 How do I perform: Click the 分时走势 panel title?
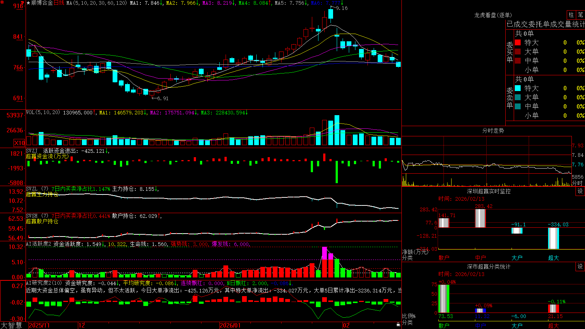(493, 131)
